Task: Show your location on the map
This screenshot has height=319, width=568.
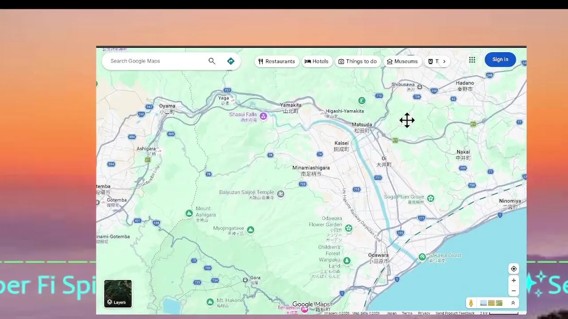Action: coord(513,269)
